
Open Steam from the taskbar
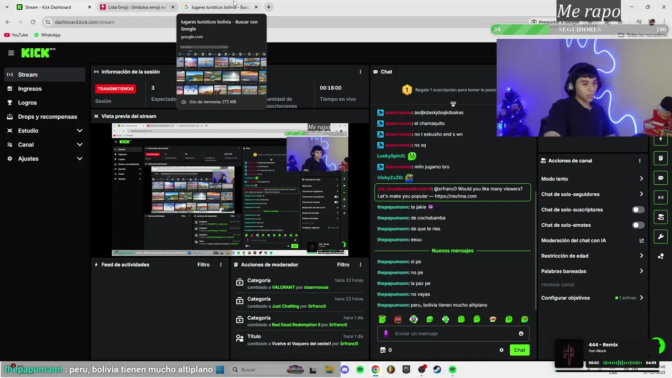pos(437,370)
